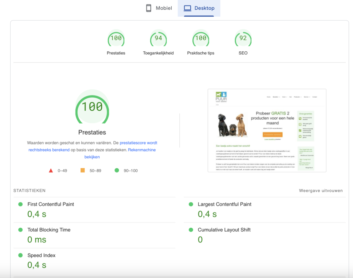The height and width of the screenshot is (278, 353).
Task: Click the '50–89' legend text
Action: point(95,170)
